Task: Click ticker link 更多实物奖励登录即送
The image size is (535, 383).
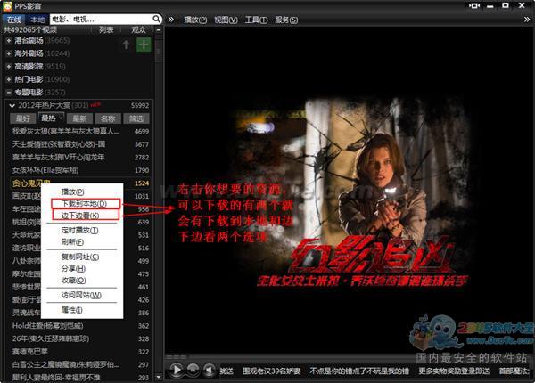Action: (x=454, y=371)
